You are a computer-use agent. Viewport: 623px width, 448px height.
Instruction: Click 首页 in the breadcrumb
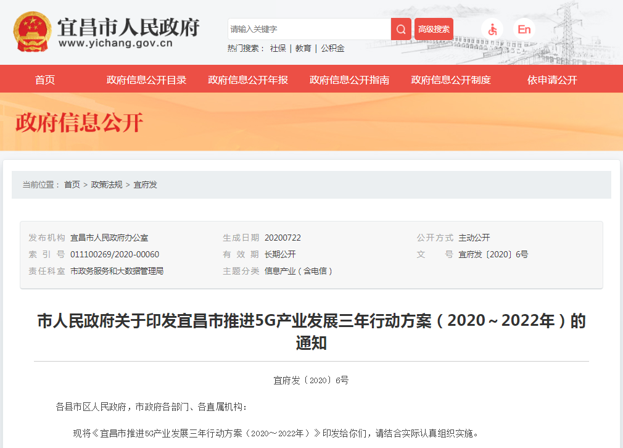[x=72, y=185]
